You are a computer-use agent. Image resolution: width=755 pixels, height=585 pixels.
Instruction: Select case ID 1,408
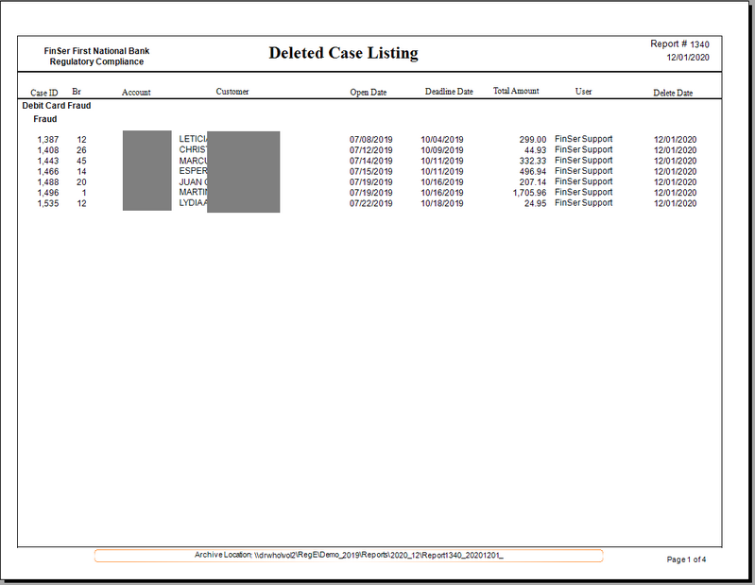(x=48, y=150)
